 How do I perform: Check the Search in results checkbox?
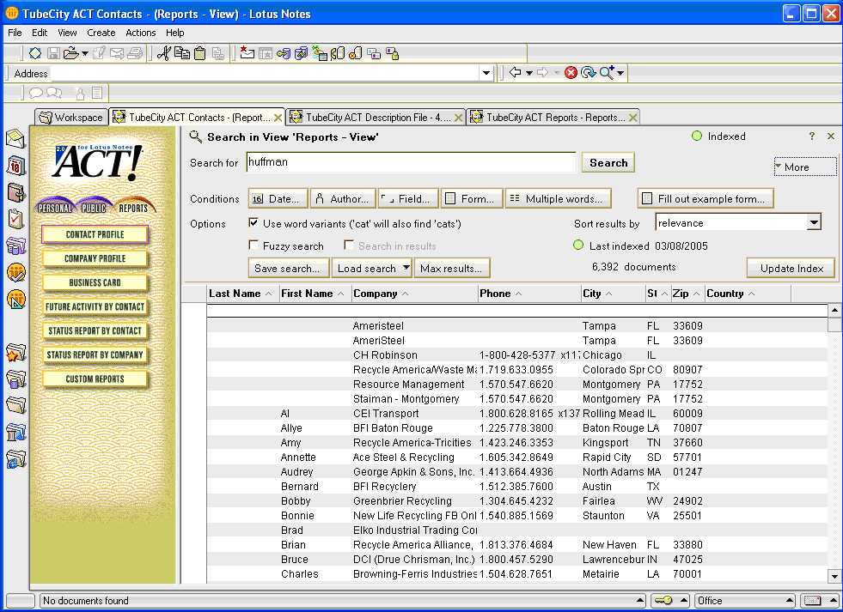(349, 245)
